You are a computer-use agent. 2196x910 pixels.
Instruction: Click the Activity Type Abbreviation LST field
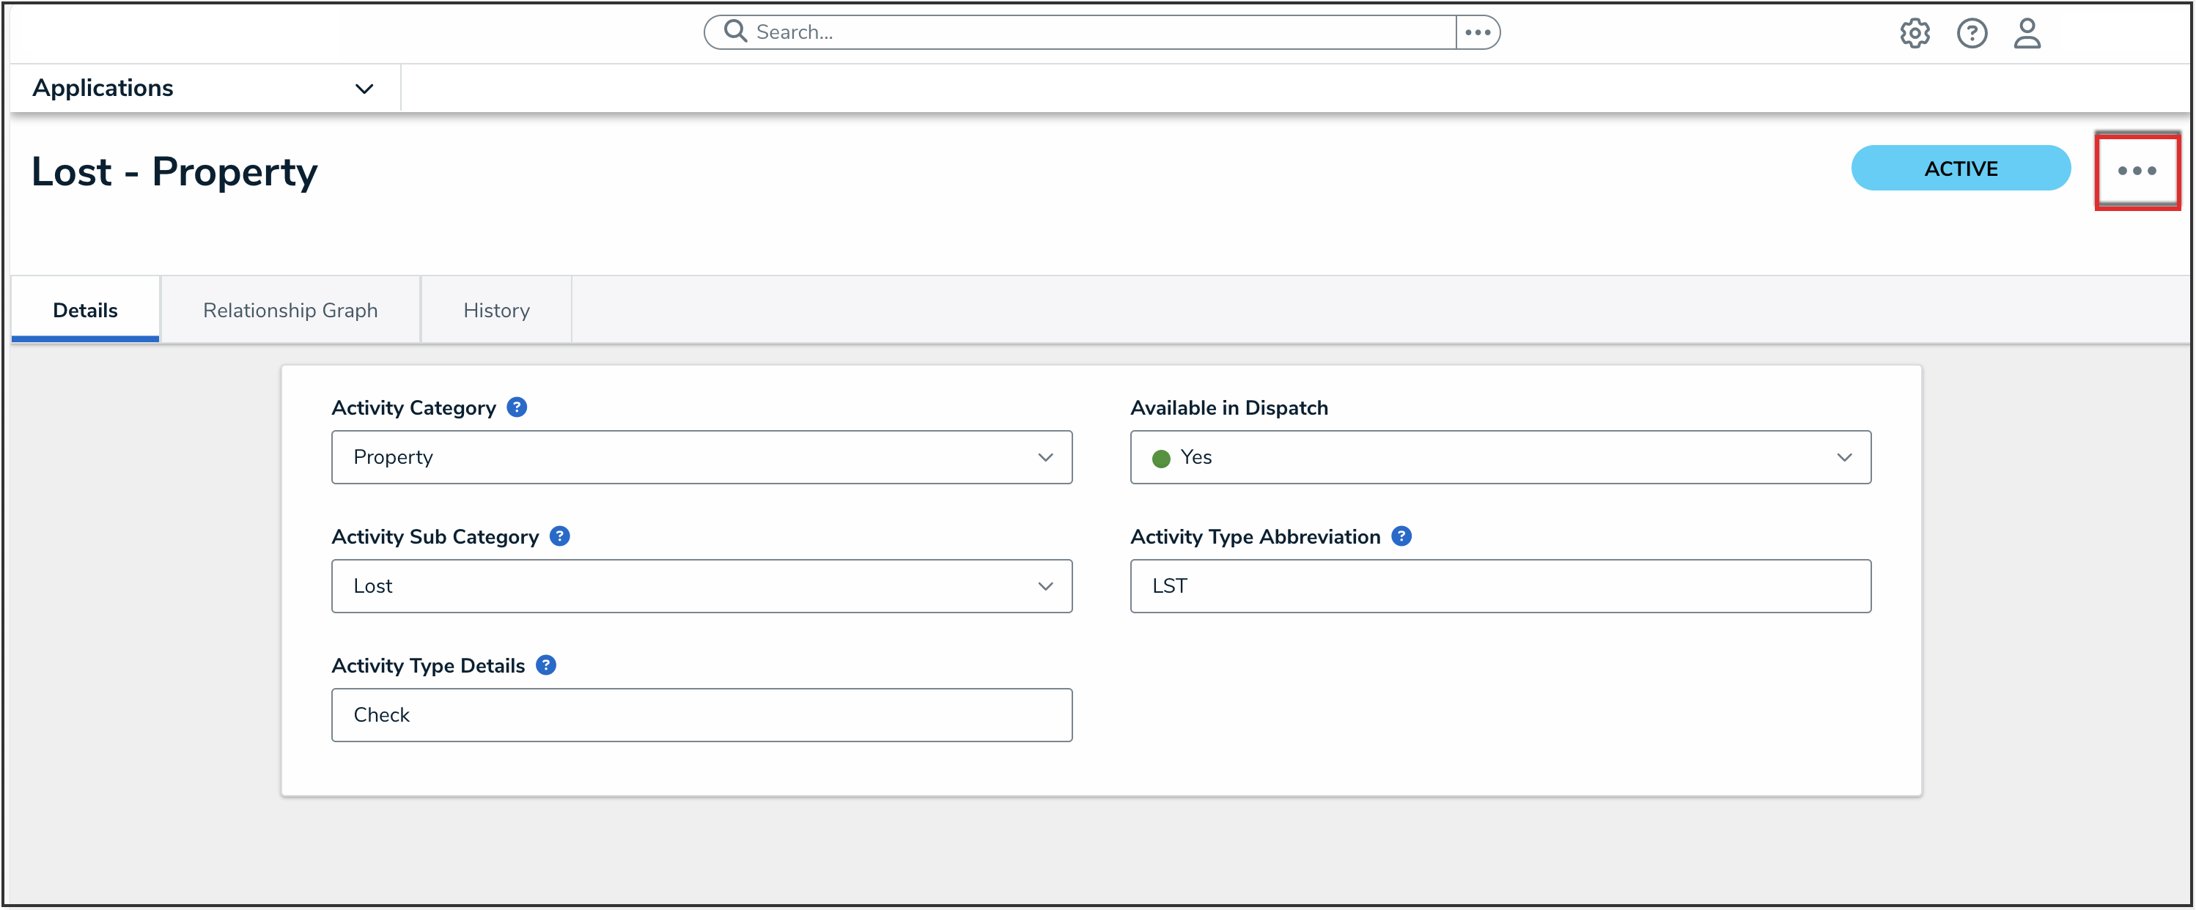pyautogui.click(x=1500, y=585)
